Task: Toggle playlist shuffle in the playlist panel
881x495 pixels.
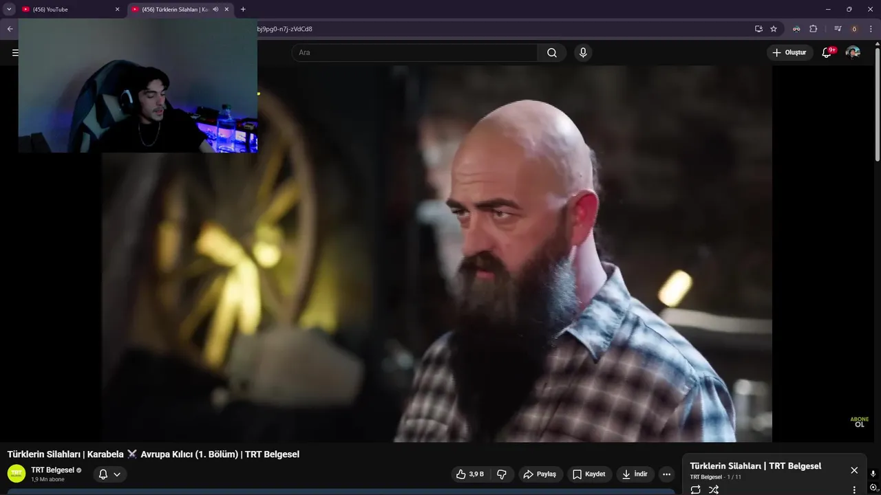Action: tap(714, 489)
